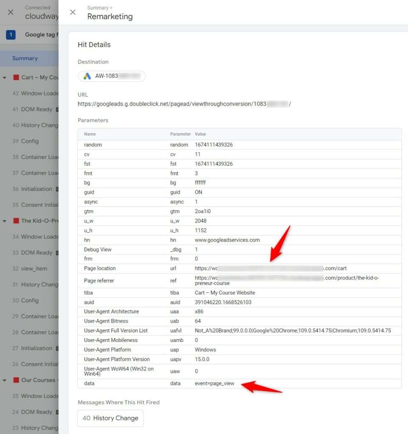Click the u_w value 2048
The image size is (408, 434).
(201, 221)
